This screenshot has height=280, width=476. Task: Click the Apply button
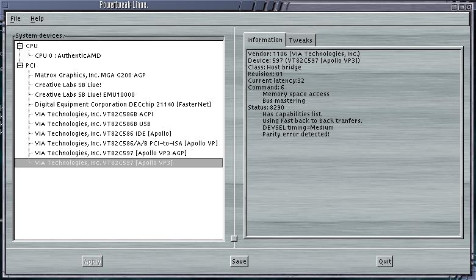tap(92, 262)
